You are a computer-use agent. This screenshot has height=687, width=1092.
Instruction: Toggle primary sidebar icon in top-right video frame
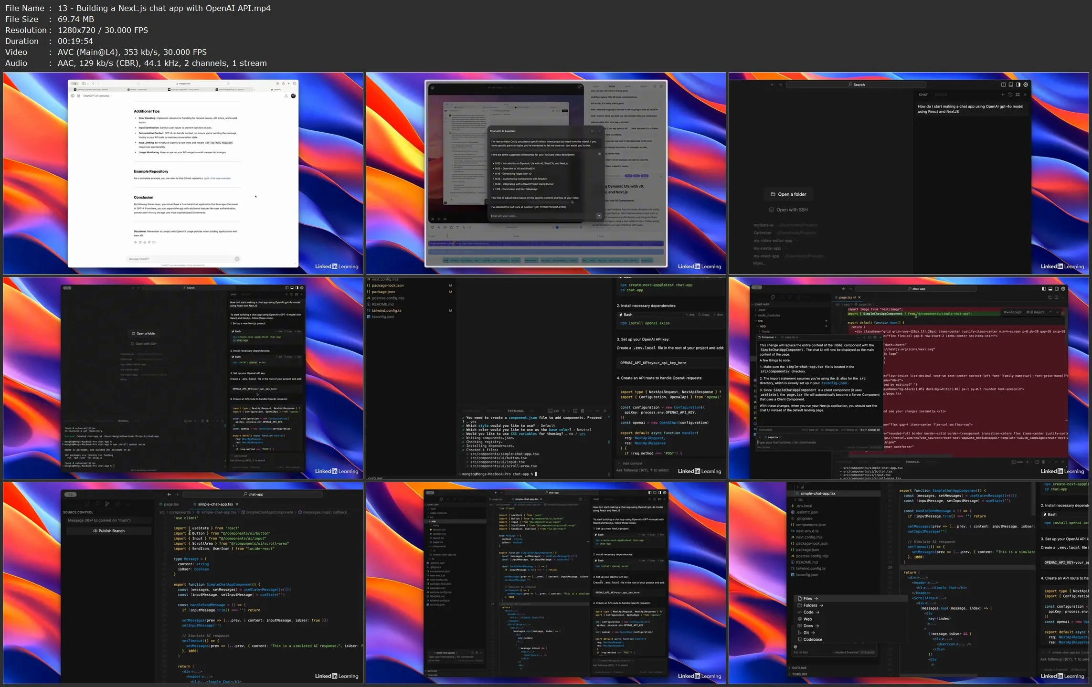1003,85
